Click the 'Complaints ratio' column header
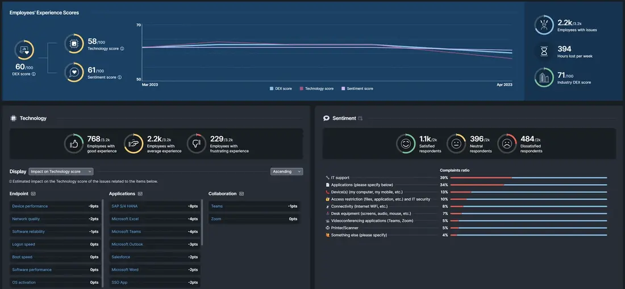This screenshot has height=289, width=625. [455, 170]
